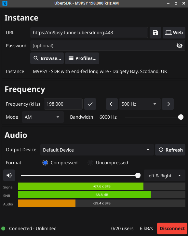The width and height of the screenshot is (188, 236).
Task: Focus the URL input field
Action: [x=89, y=33]
